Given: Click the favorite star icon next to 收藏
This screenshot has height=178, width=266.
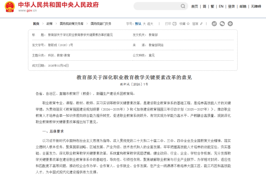Looking at the screenshot, I should tap(188, 23).
